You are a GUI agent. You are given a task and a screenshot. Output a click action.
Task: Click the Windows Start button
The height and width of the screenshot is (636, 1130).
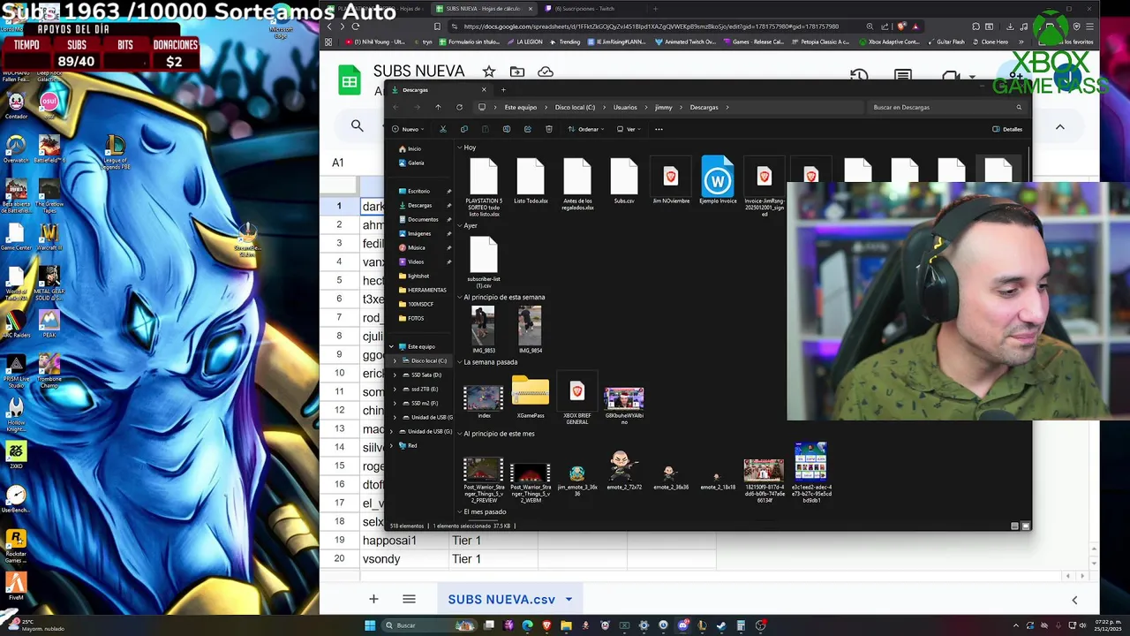point(370,625)
